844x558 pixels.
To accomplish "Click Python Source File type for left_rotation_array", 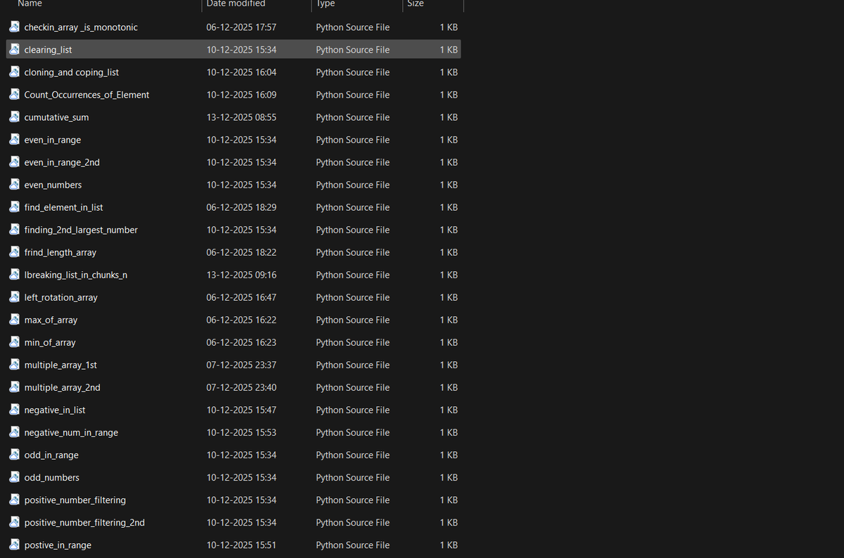I will click(x=352, y=297).
